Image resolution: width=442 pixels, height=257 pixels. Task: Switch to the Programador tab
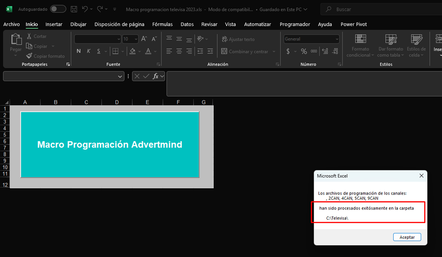pyautogui.click(x=295, y=24)
